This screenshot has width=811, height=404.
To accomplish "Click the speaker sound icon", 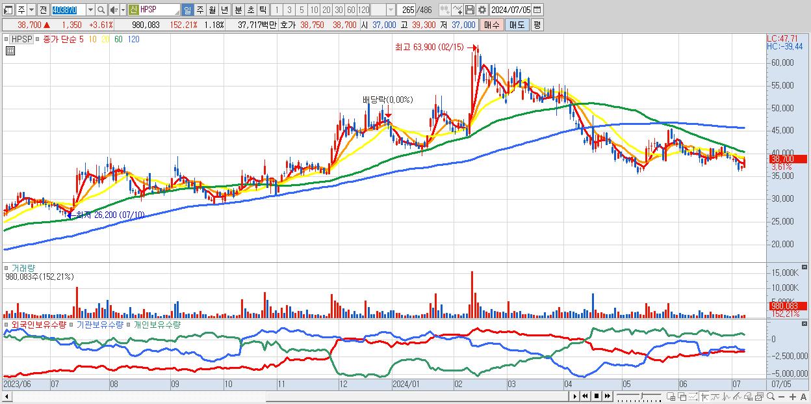I will (x=114, y=10).
